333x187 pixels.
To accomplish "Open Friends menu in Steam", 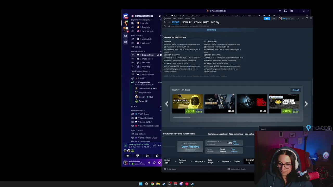I will coord(181,18).
